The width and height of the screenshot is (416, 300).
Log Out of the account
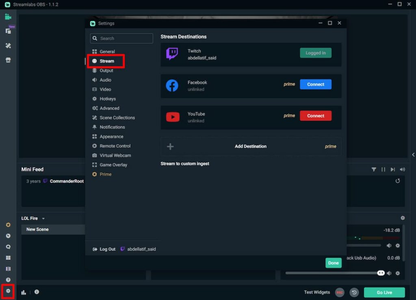(104, 249)
